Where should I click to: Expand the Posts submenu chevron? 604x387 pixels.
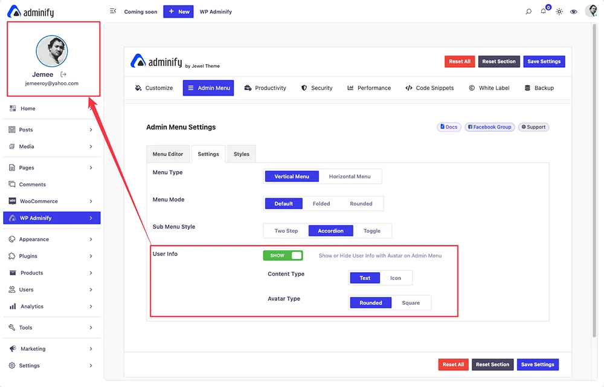[x=91, y=130]
